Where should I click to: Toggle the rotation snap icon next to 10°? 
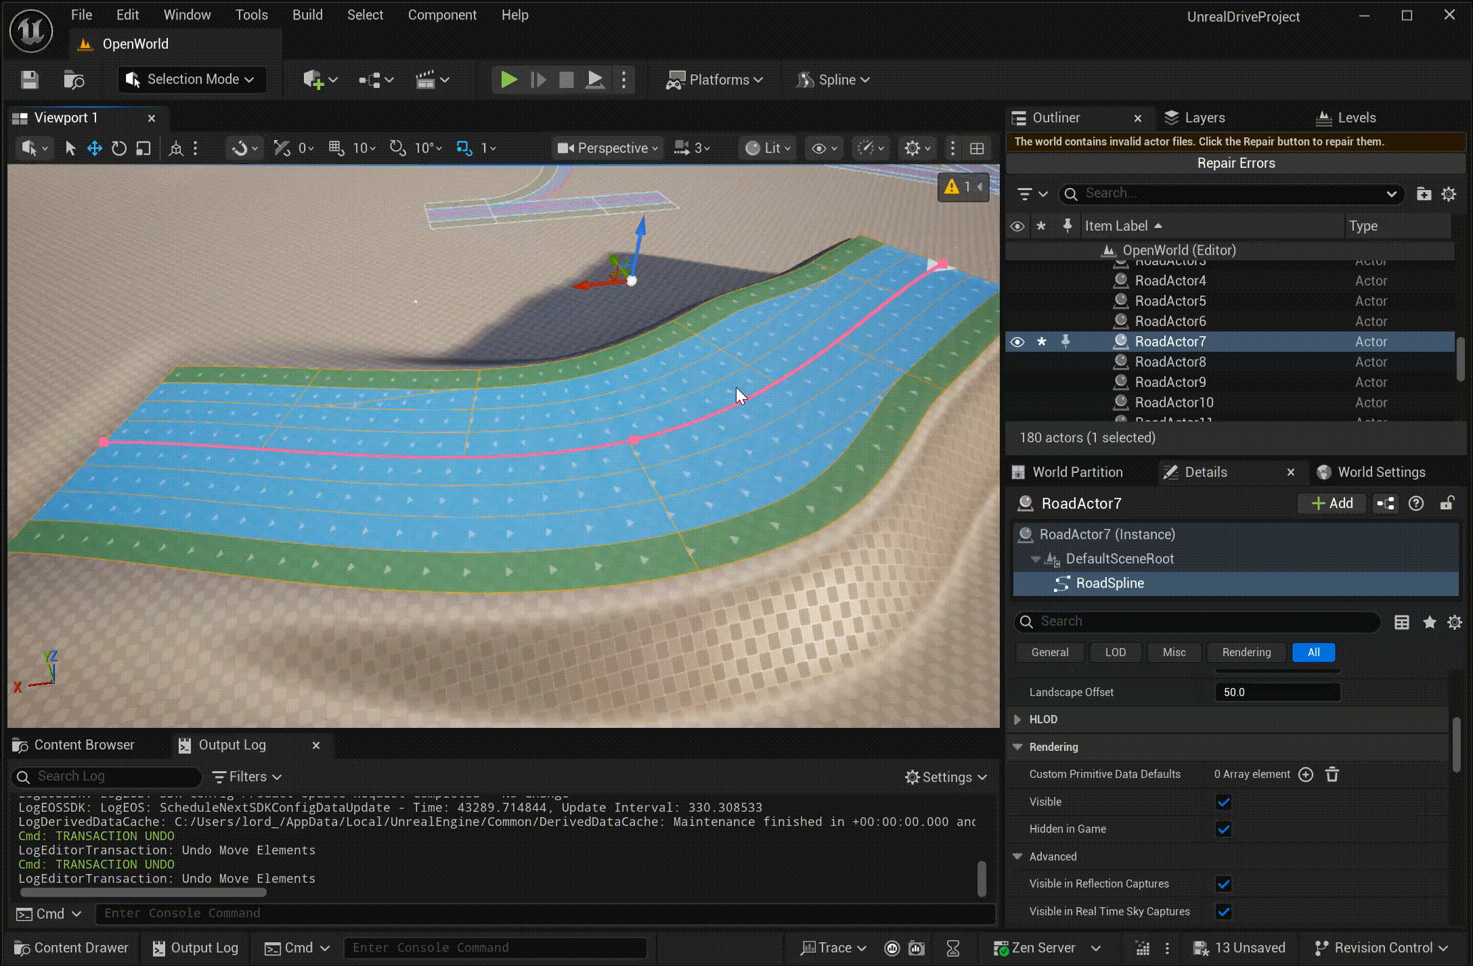pos(397,148)
